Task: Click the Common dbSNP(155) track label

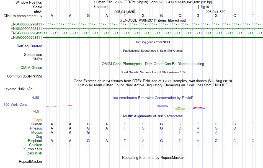Action: [25, 76]
